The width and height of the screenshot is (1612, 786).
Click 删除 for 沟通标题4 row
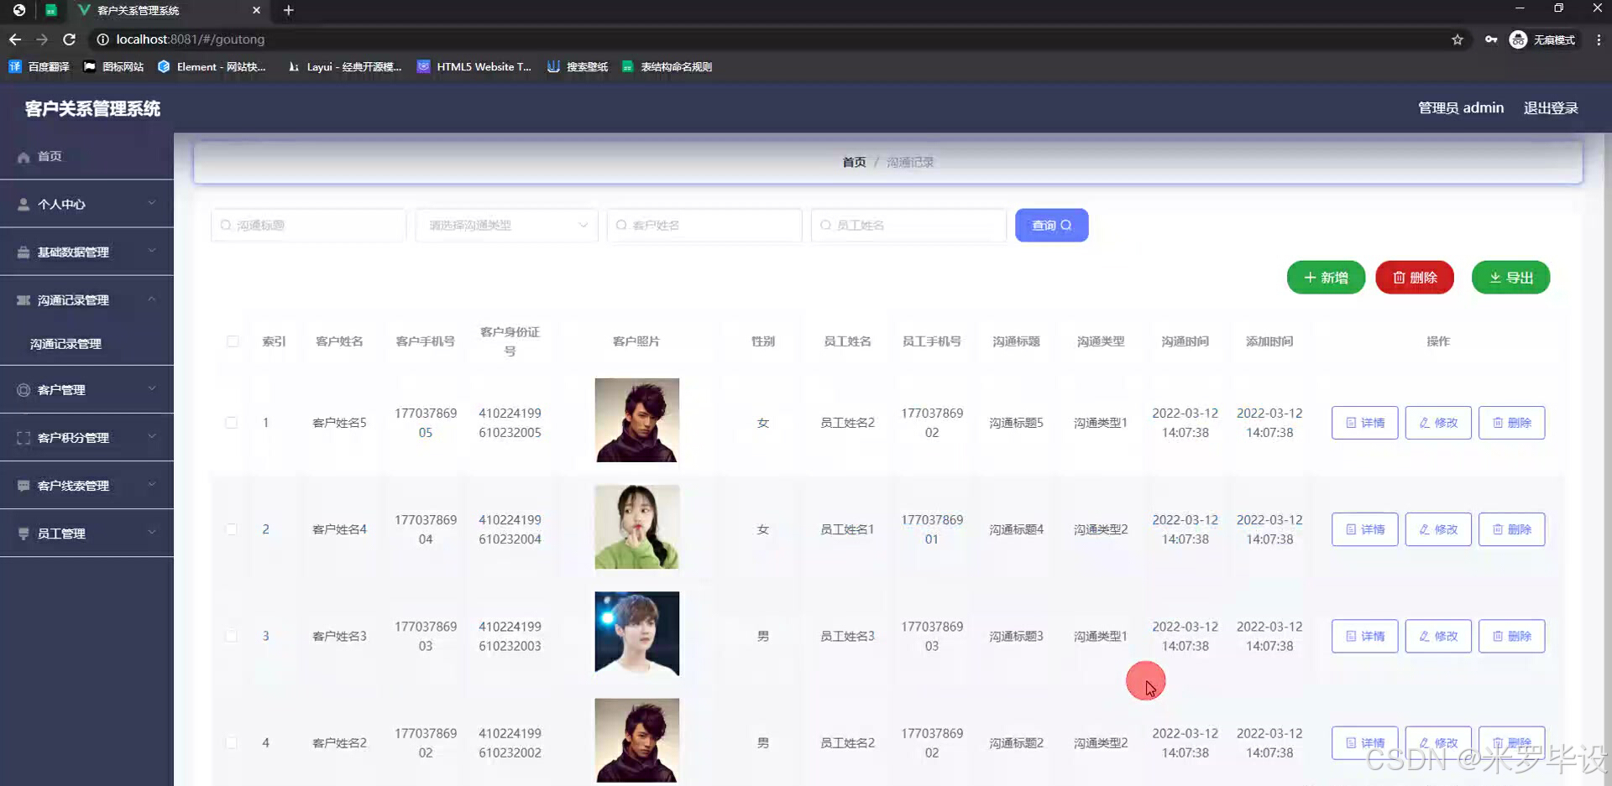pos(1511,529)
